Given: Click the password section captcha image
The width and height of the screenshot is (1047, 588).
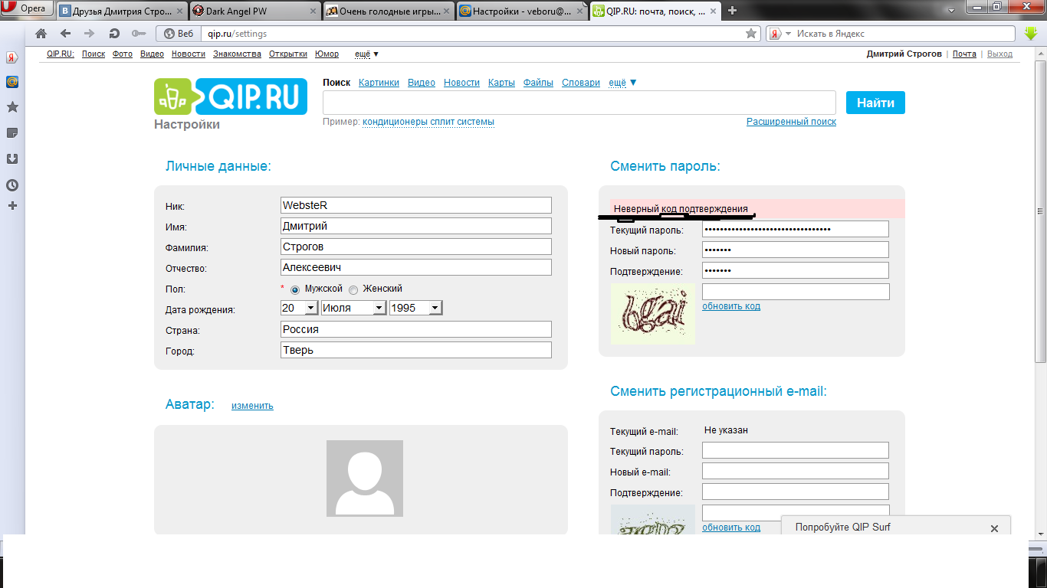Looking at the screenshot, I should pos(653,313).
